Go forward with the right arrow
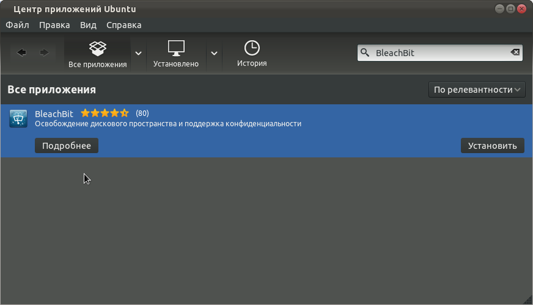The image size is (533, 305). [44, 52]
